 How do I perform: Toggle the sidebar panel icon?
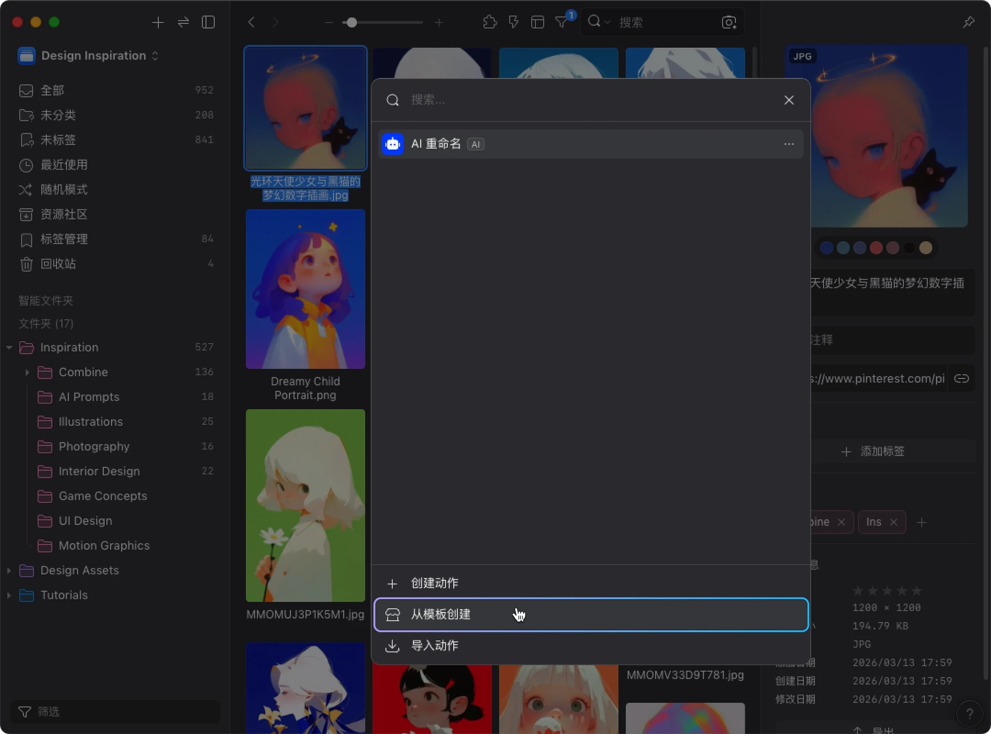pos(208,22)
